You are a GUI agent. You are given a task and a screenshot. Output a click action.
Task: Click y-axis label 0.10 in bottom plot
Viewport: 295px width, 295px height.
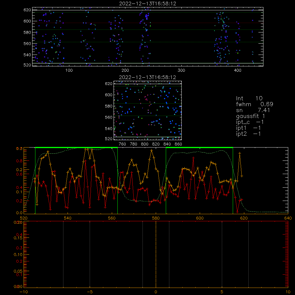(x=18, y=255)
